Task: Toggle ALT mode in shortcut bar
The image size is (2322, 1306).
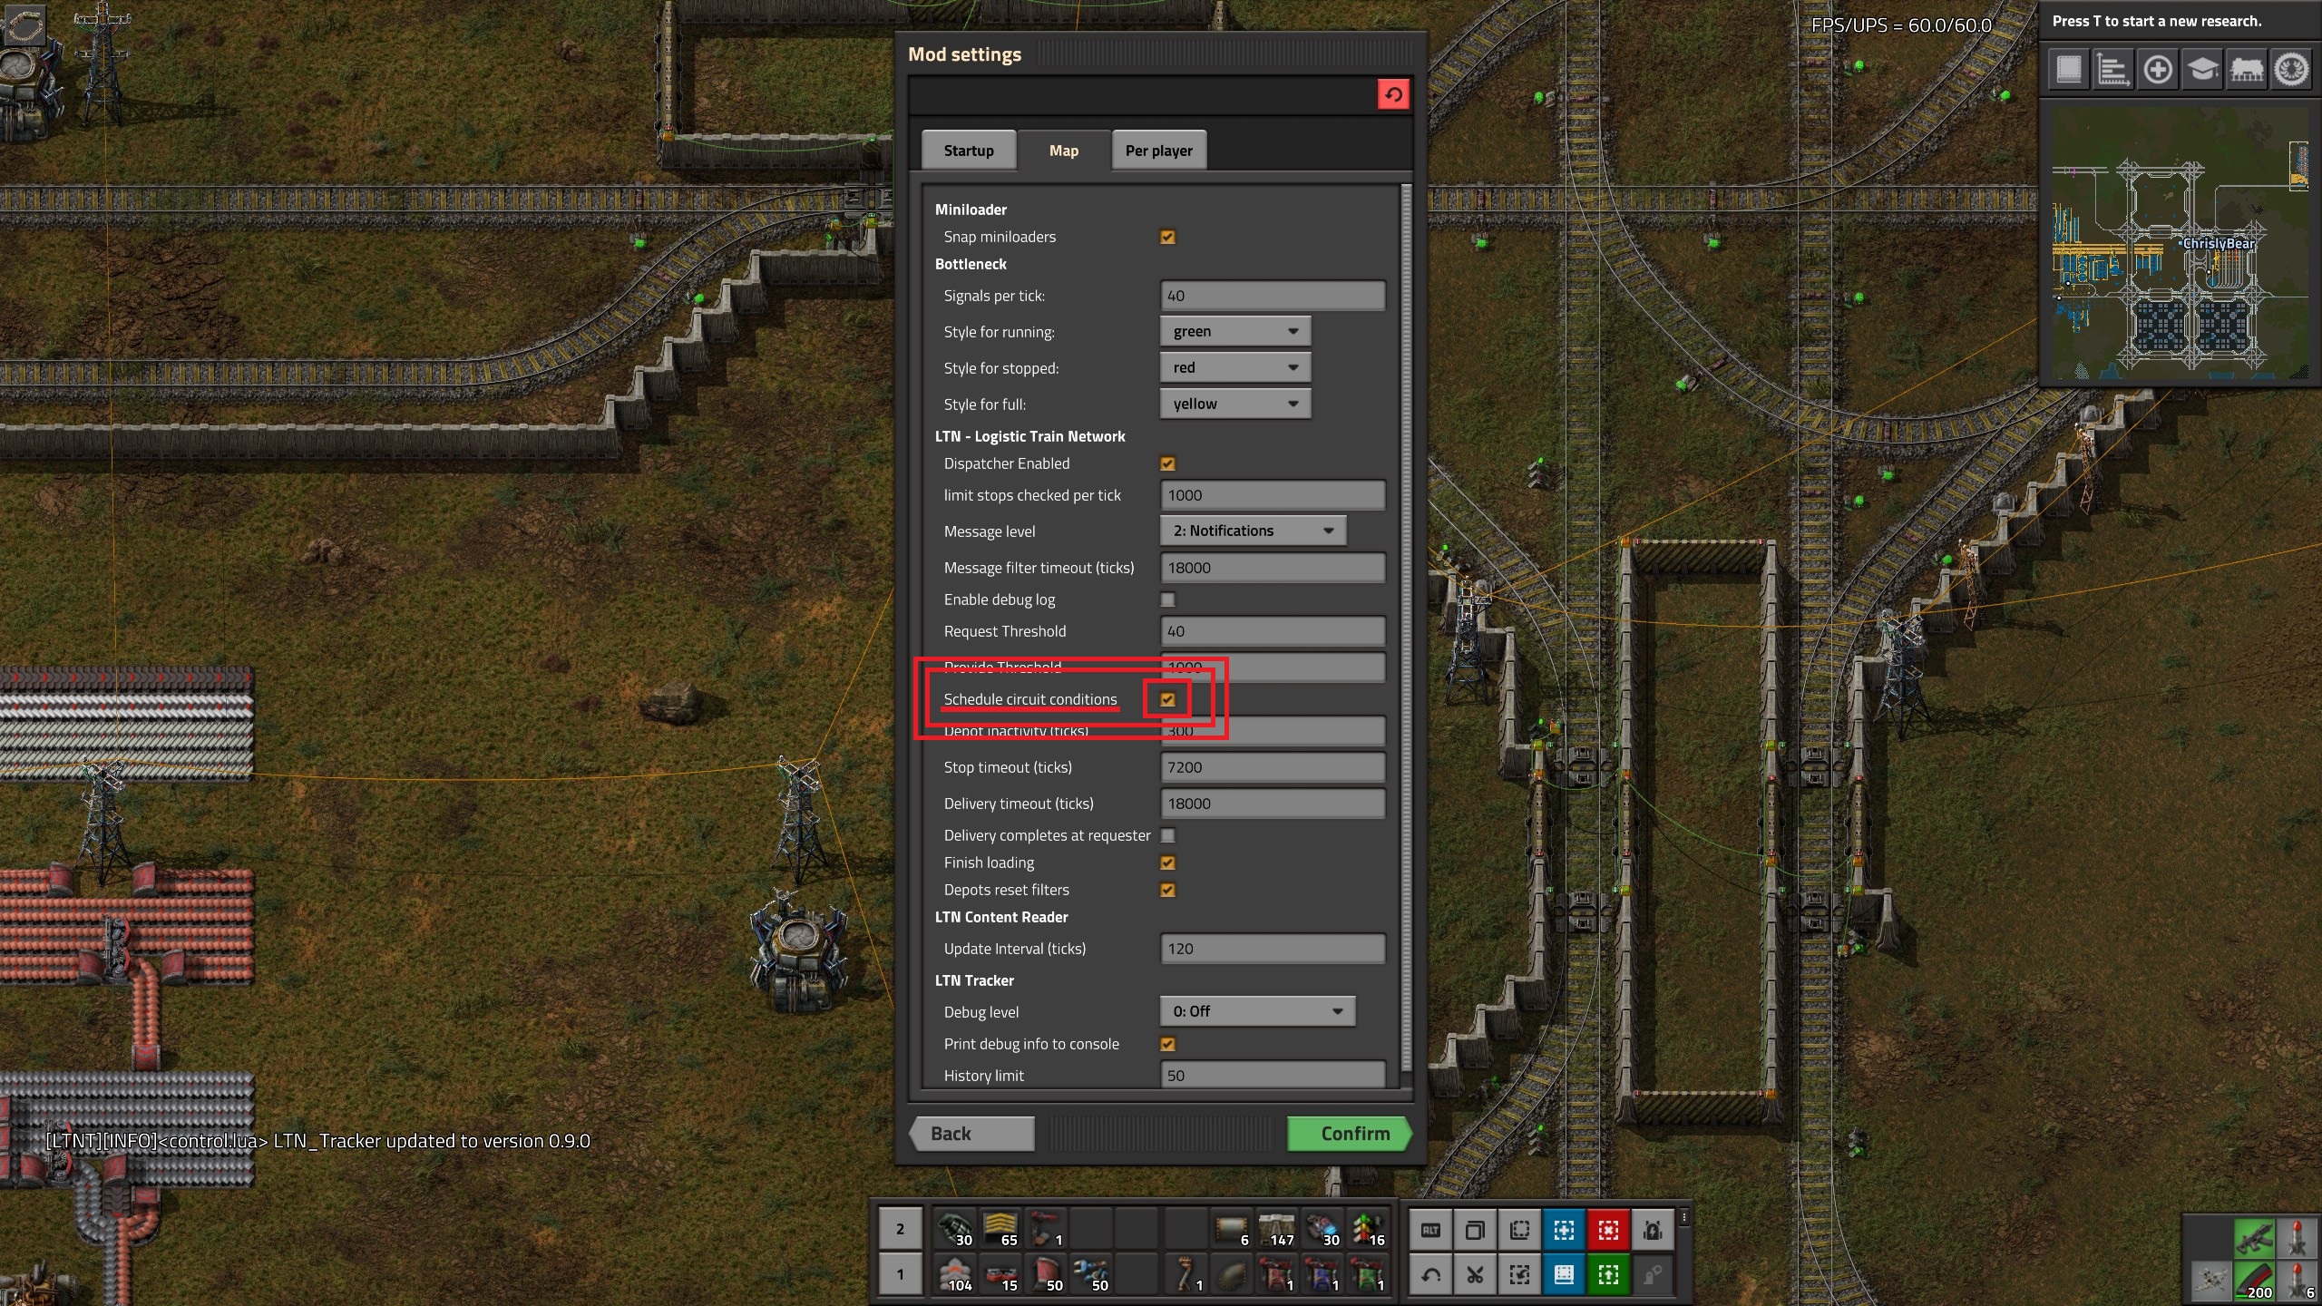Action: (x=1430, y=1231)
